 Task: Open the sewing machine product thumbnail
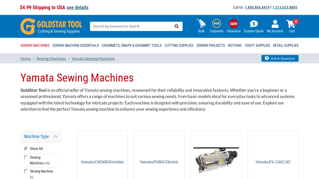(x=216, y=160)
